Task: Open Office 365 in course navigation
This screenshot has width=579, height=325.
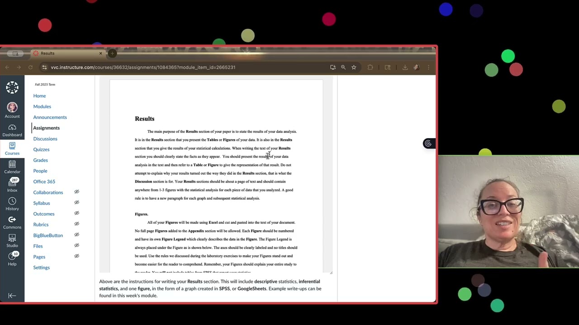Action: pos(44,181)
